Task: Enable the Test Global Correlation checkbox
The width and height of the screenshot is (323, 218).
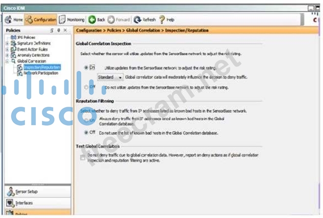Action: click(83, 158)
